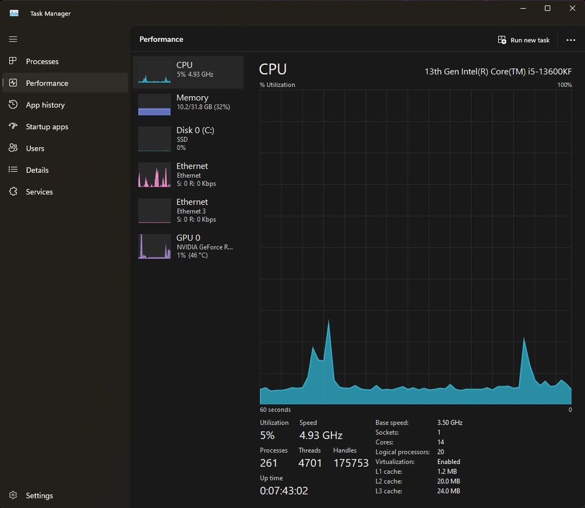Screen dimensions: 585x508
Task: Click the 60 seconds axis label
Action: 275,410
